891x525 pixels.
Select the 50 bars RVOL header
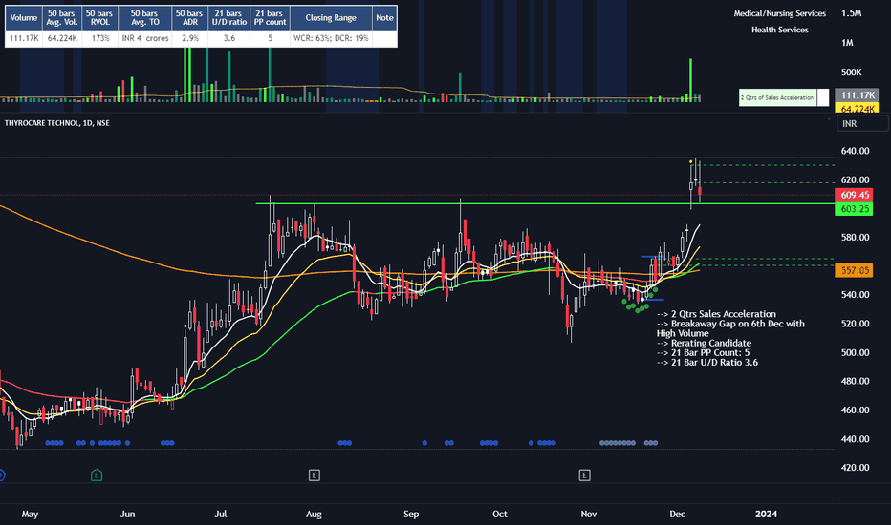tap(99, 17)
